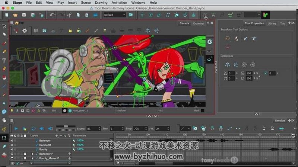Select the Text tool in left toolbar
Viewport: 298px width, 167px height.
[4, 60]
